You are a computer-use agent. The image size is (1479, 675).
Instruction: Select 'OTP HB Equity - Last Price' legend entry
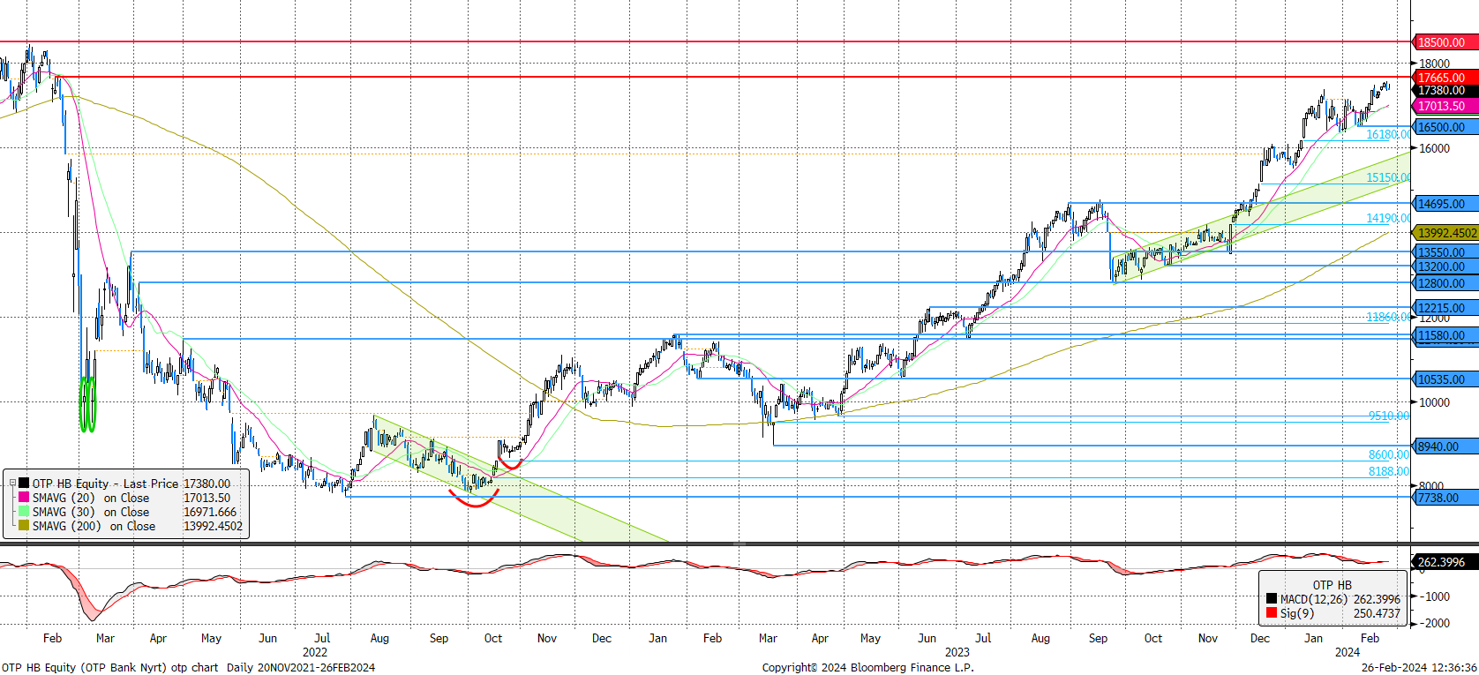105,484
